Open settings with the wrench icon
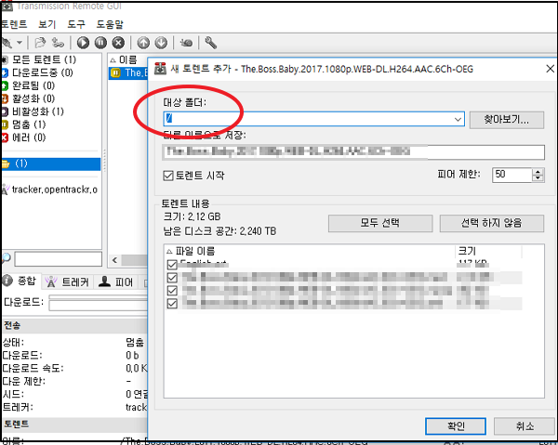The width and height of the screenshot is (558, 445). (x=211, y=43)
